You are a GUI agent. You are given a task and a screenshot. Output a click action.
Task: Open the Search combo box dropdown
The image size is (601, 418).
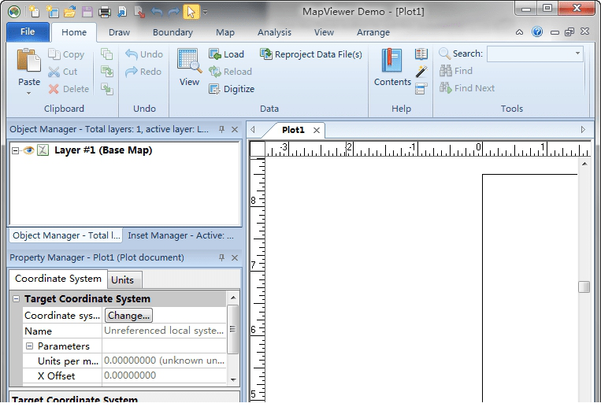pos(577,54)
